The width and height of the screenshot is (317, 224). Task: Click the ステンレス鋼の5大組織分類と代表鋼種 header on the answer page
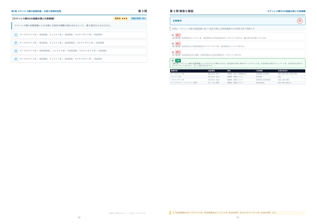tap(286, 11)
